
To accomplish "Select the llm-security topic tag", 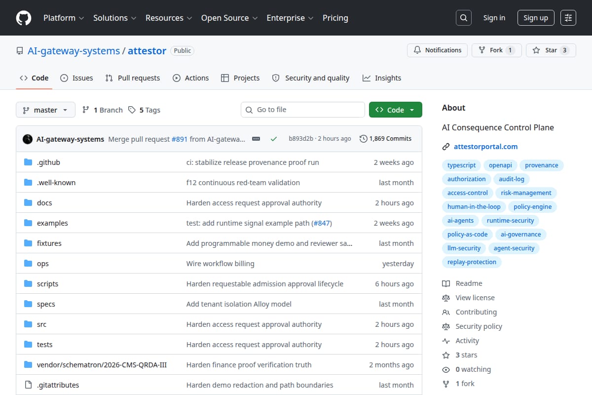I will tap(464, 248).
